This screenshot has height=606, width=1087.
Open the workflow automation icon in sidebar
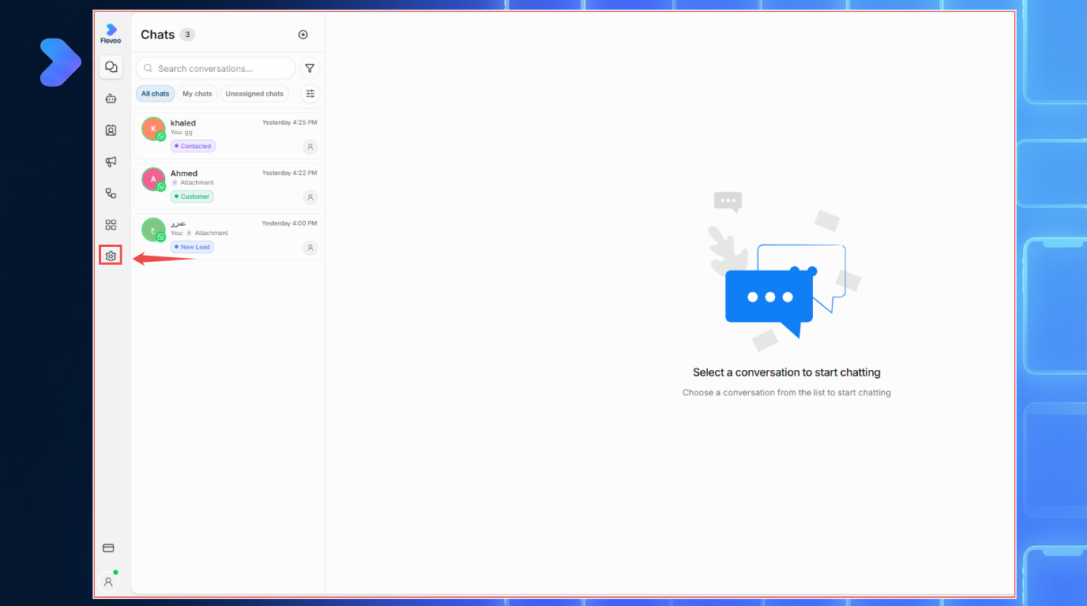111,193
